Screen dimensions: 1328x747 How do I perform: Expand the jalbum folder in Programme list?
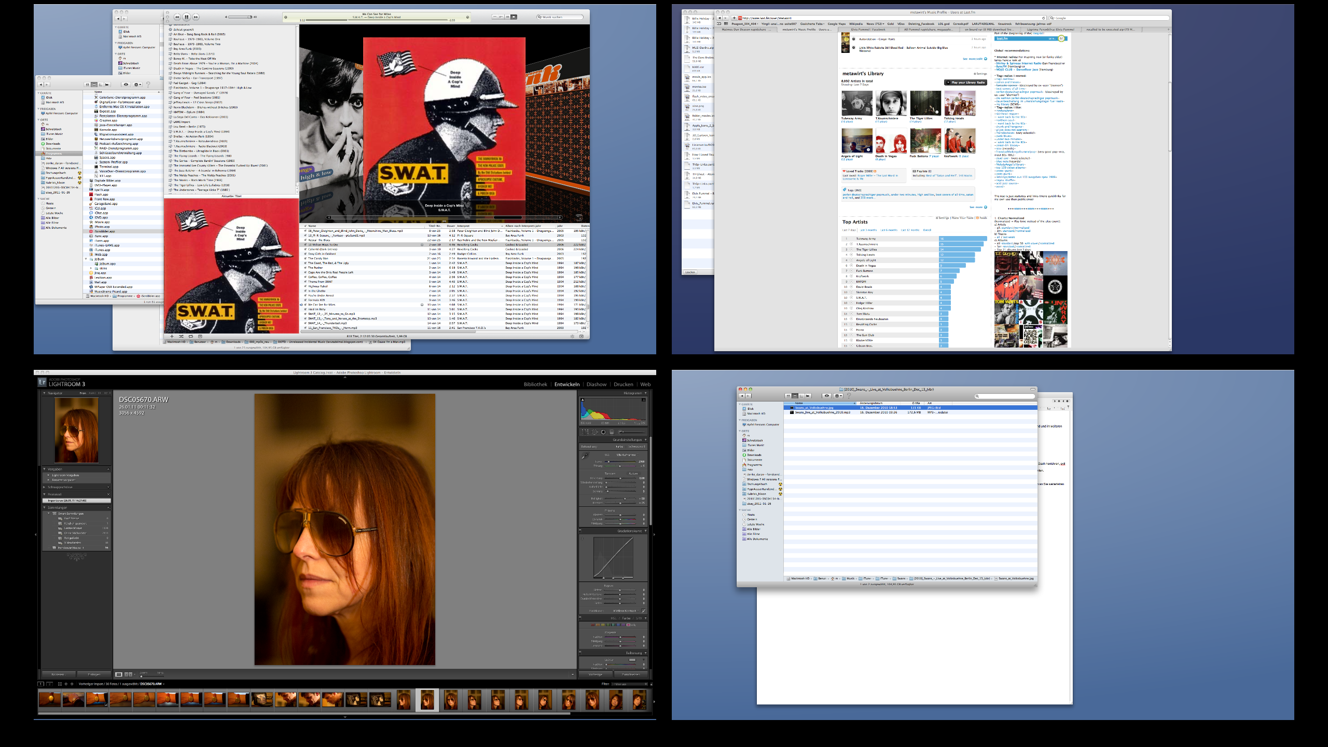pos(86,259)
